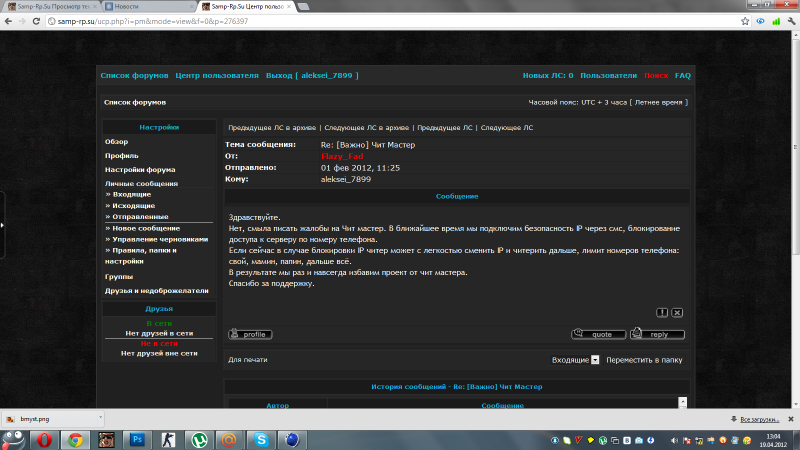Screen dimensions: 800x450
Task: Click the quote button
Action: pos(598,334)
